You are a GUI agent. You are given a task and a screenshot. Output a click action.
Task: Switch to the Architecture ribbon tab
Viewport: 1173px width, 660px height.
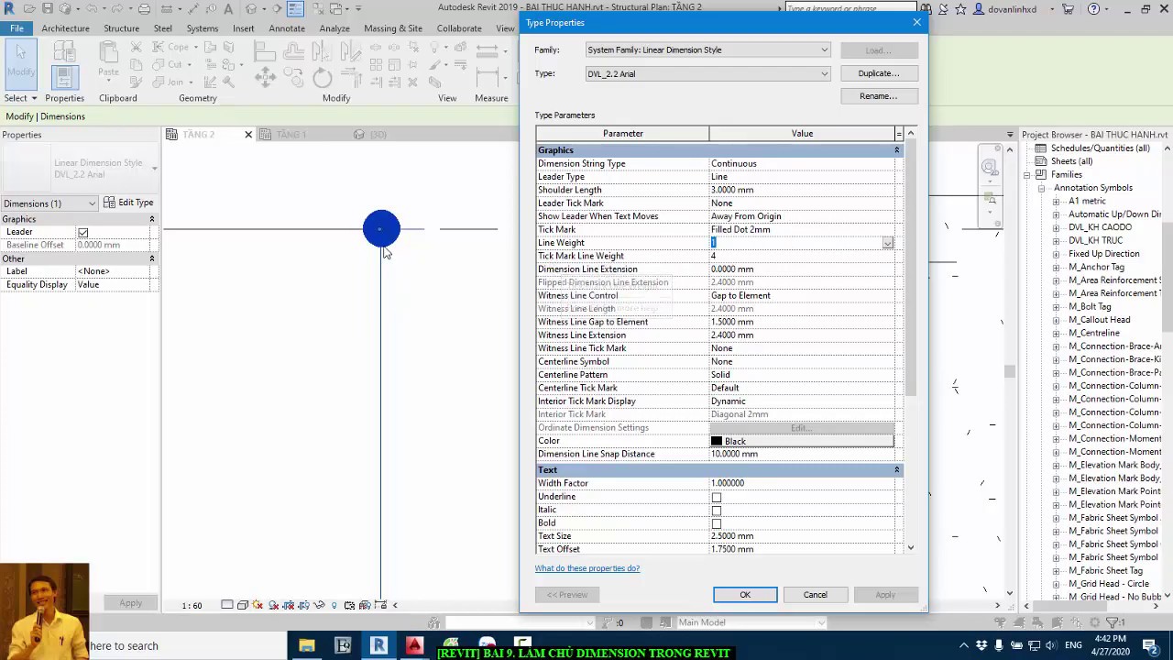click(65, 28)
